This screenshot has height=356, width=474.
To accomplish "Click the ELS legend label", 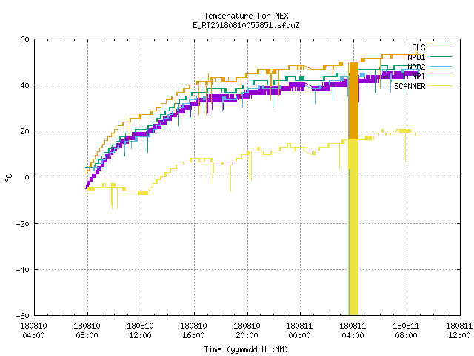I will pos(418,47).
